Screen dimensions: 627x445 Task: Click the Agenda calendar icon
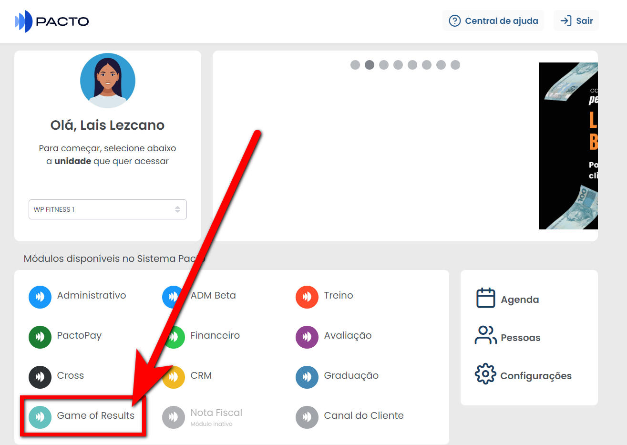(485, 298)
